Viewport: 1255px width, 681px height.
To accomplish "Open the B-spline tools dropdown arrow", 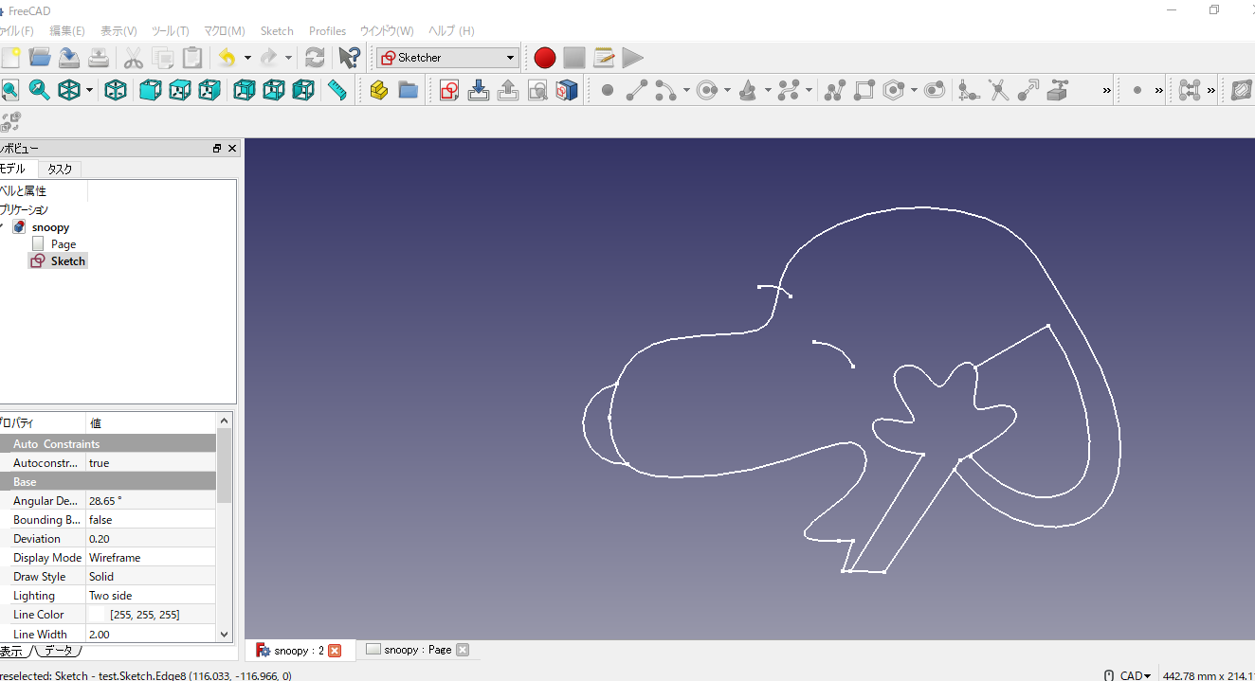I will click(x=809, y=90).
